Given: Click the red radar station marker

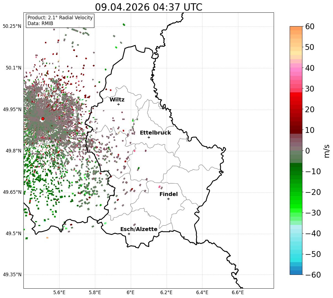Looking at the screenshot, I should (x=43, y=119).
